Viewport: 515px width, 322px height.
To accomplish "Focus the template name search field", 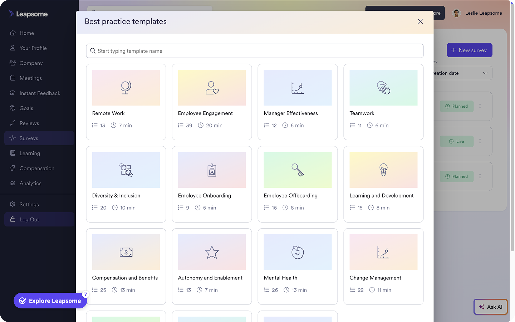I will coord(255,51).
